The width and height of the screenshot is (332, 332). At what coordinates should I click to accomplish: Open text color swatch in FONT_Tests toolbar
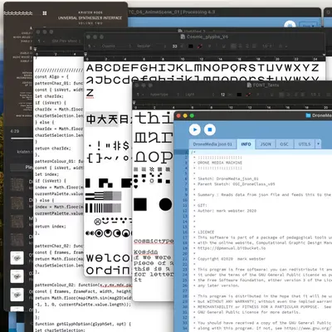(x=239, y=95)
